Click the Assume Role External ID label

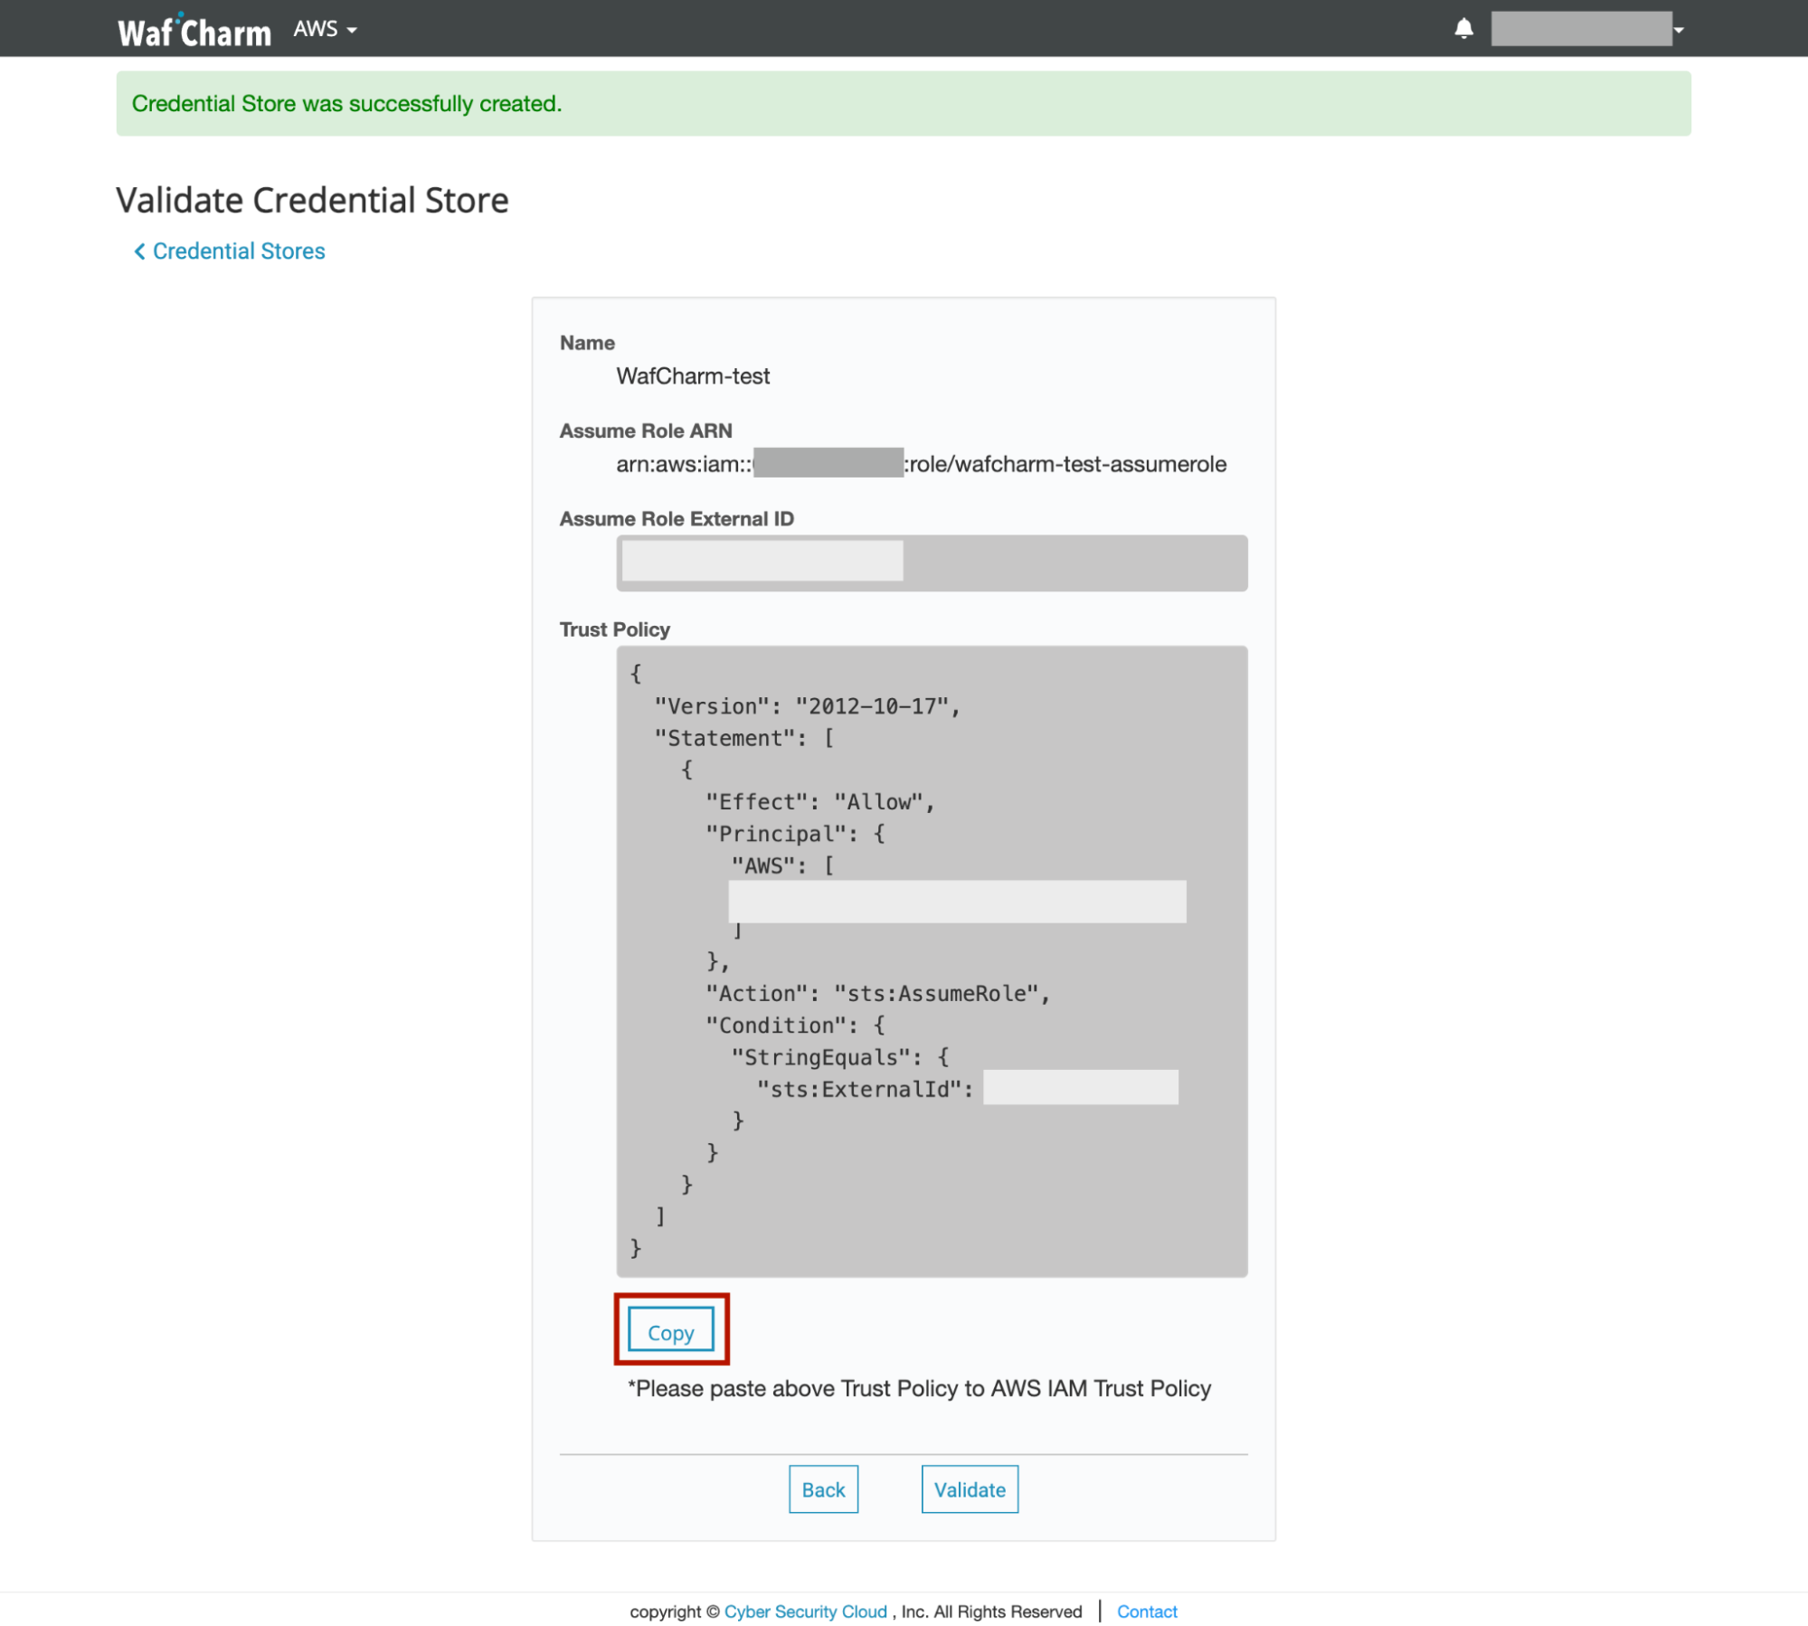tap(677, 519)
